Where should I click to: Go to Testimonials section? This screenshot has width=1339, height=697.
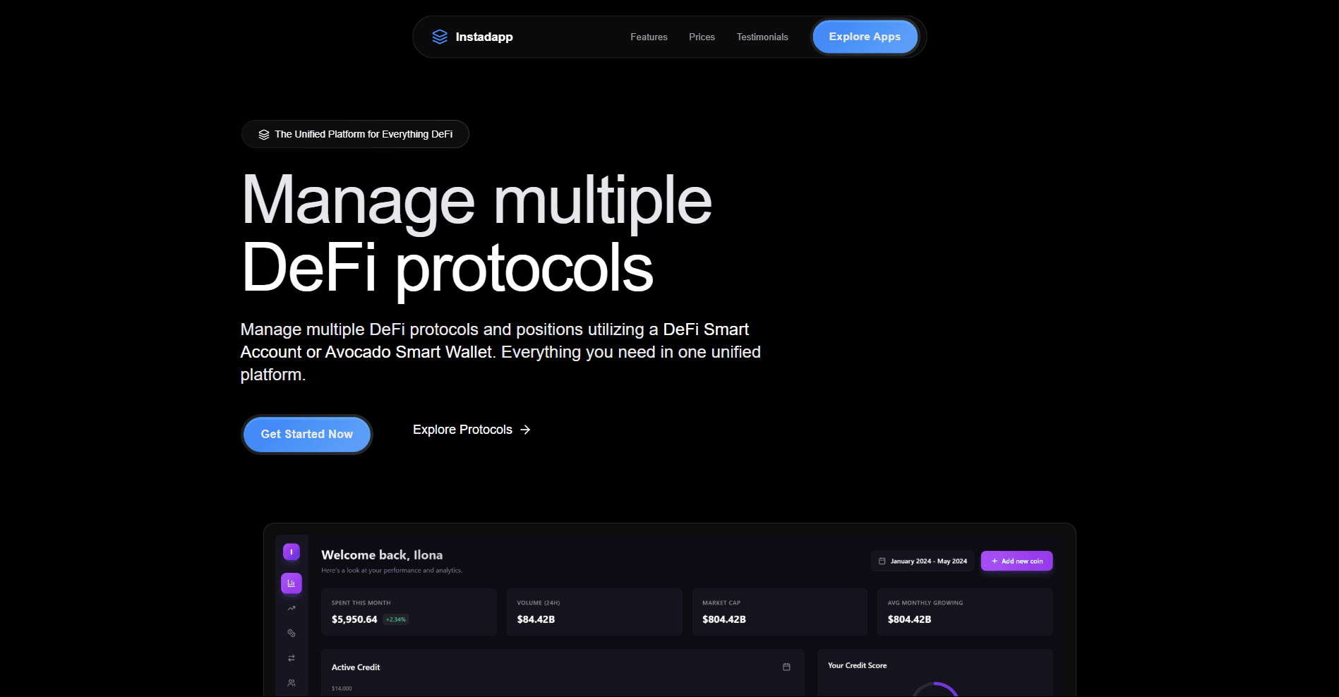coord(762,37)
